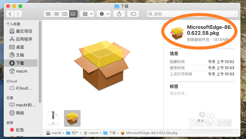Viewport: 246px width, 139px height.
Task: Click the iCloud sidebar section header
Action: [x=12, y=81]
